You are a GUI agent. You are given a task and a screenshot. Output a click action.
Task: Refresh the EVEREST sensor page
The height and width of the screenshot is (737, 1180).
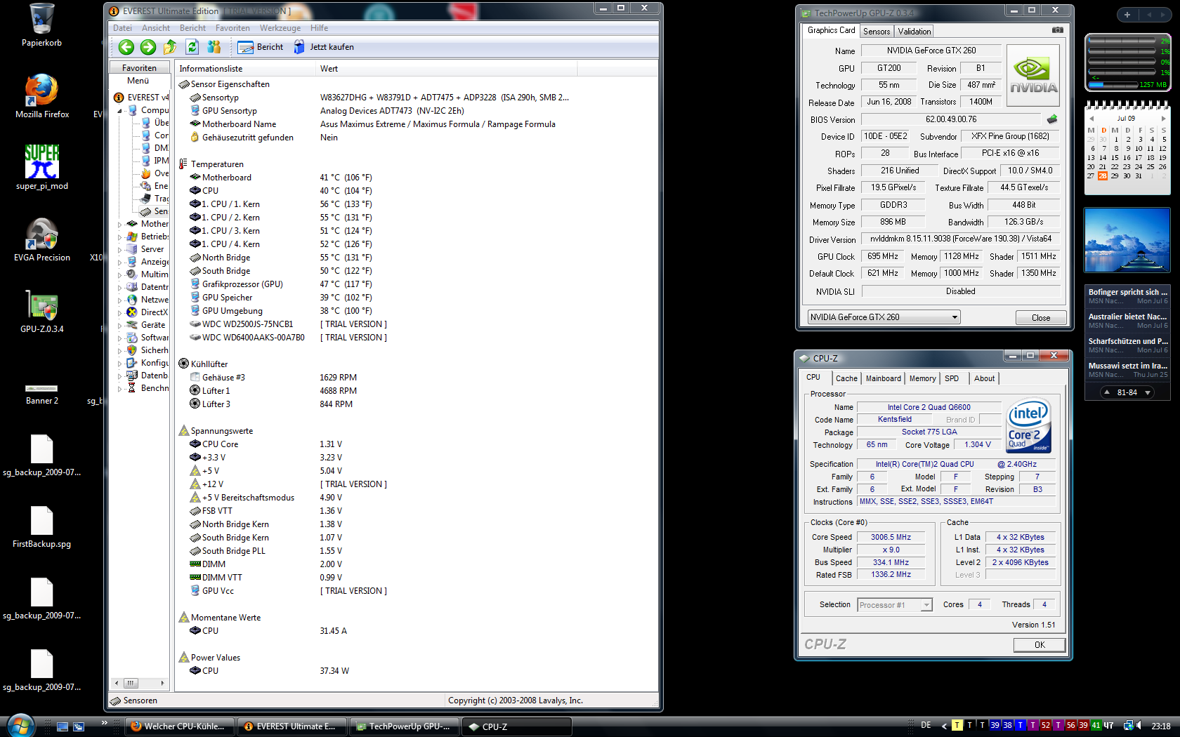(x=192, y=47)
